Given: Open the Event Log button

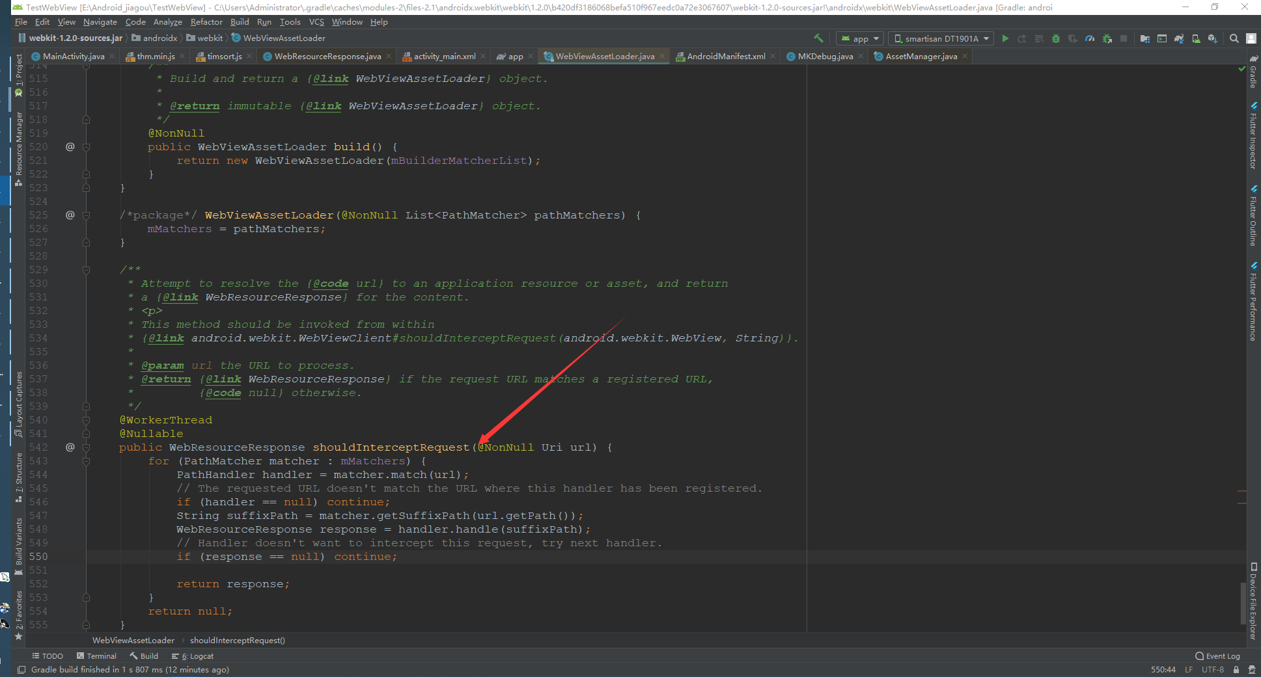Looking at the screenshot, I should (1217, 656).
